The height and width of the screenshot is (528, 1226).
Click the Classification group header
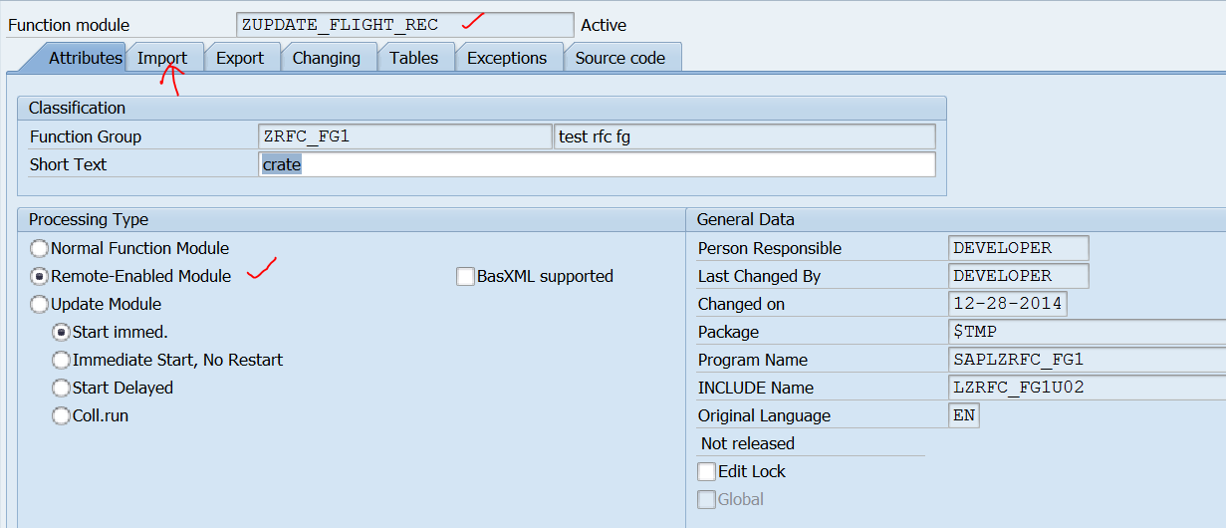(482, 108)
